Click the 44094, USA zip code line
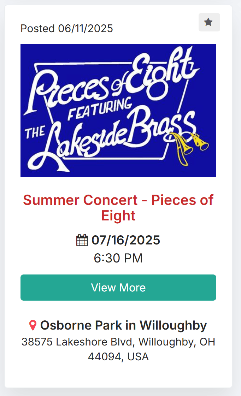This screenshot has height=396, width=241. point(118,356)
